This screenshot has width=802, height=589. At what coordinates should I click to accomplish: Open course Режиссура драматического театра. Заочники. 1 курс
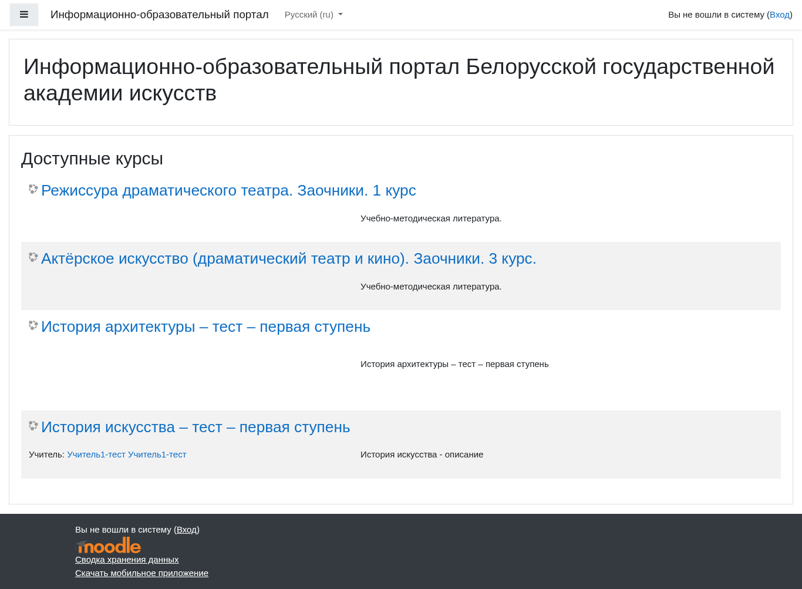(228, 190)
